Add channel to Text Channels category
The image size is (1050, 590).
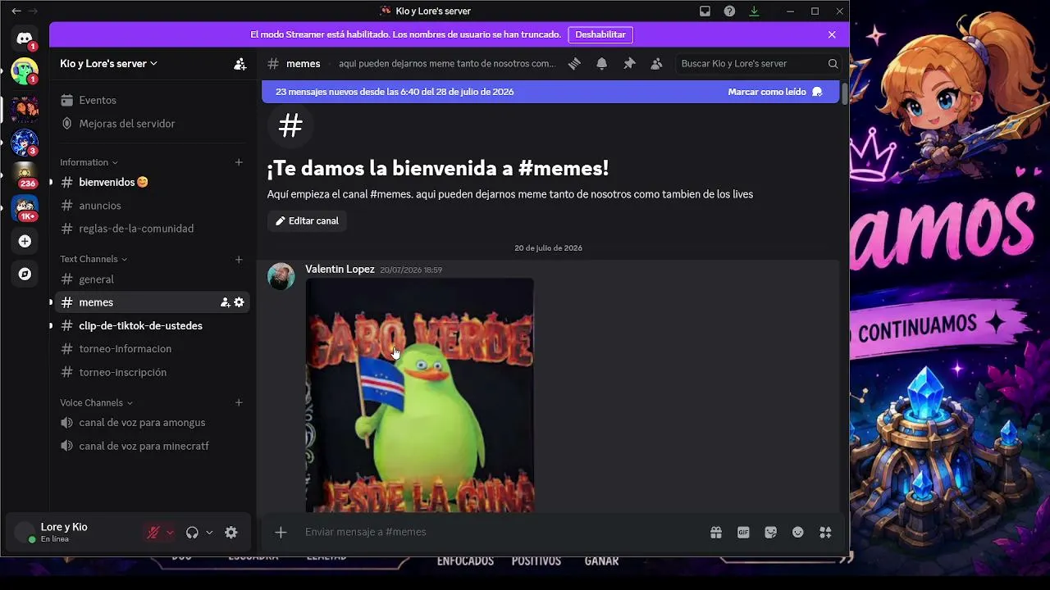pyautogui.click(x=239, y=260)
